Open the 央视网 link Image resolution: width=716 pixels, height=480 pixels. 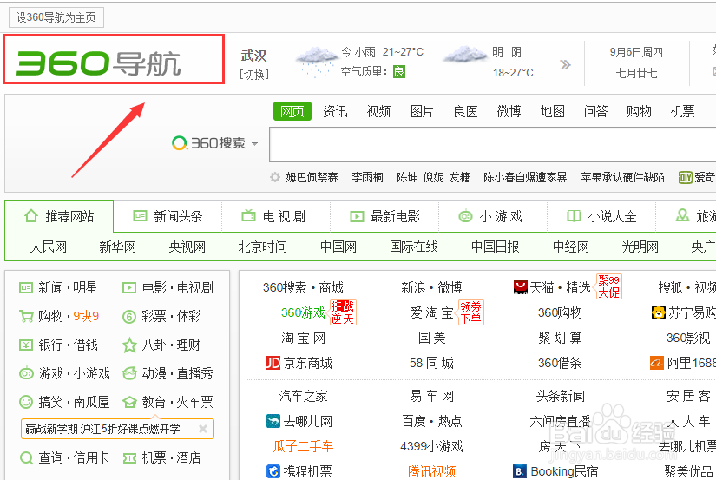point(187,247)
